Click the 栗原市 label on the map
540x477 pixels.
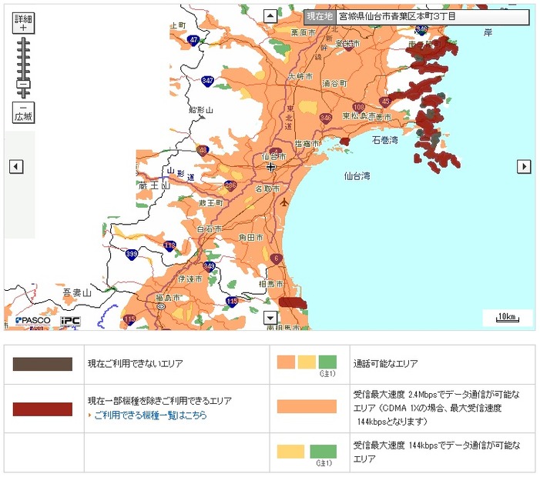coord(303,32)
